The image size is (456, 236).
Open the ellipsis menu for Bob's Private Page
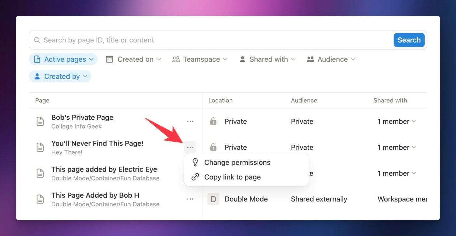pyautogui.click(x=190, y=121)
